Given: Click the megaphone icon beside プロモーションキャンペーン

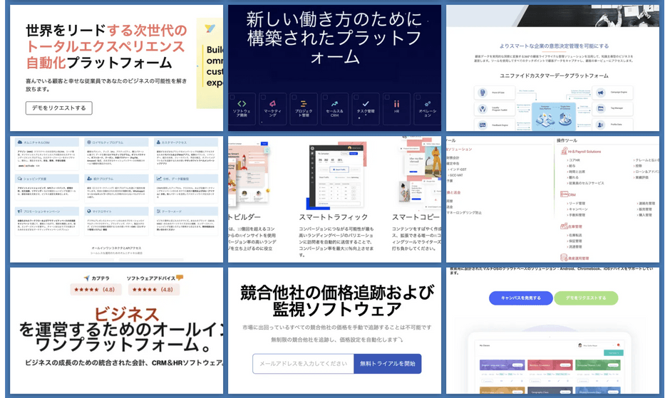Looking at the screenshot, I should [20, 211].
